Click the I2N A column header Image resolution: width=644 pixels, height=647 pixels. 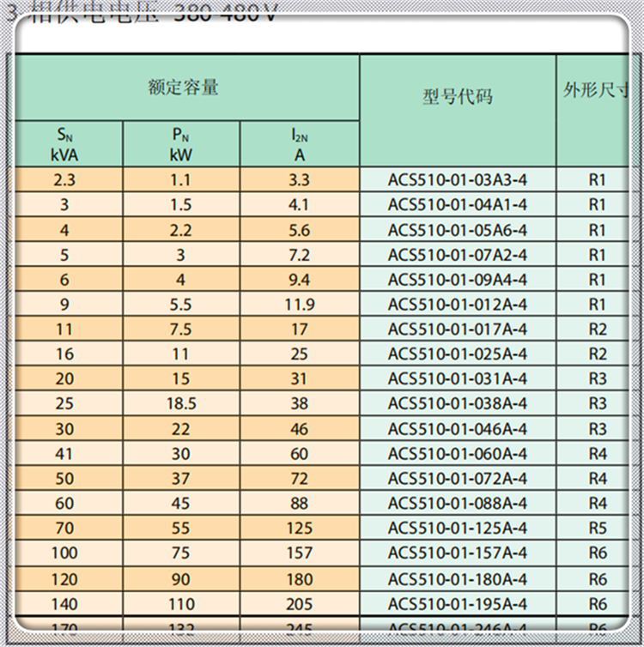click(x=300, y=144)
